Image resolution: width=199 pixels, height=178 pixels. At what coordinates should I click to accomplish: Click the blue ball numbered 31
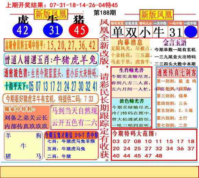pos(53,30)
